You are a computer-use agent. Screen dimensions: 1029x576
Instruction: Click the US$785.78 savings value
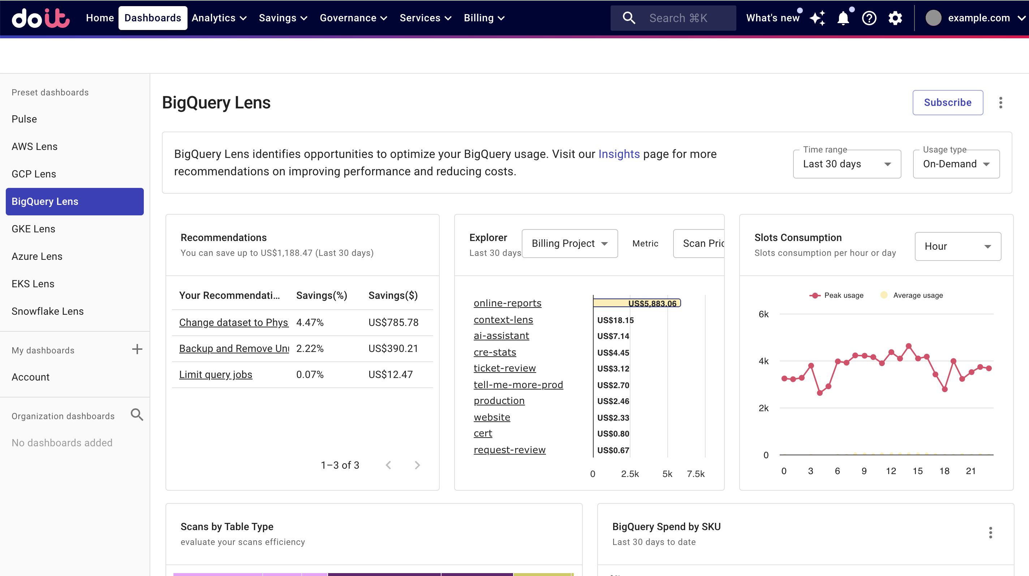(x=393, y=322)
